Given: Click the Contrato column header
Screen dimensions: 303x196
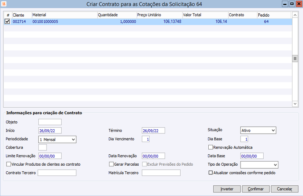Looking at the screenshot, I should pyautogui.click(x=243, y=15).
